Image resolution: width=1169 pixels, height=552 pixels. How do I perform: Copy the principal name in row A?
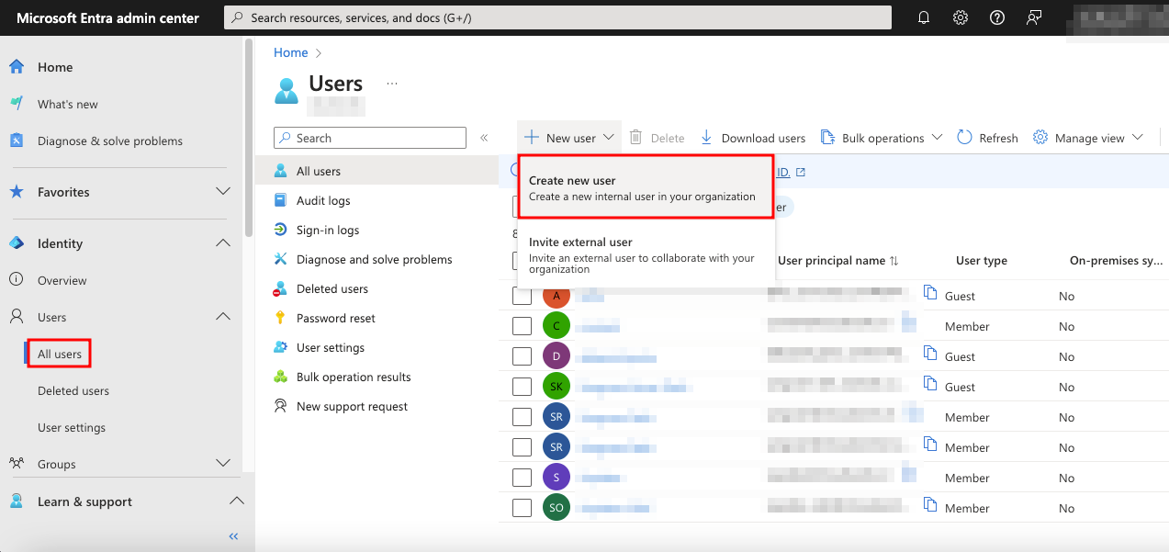pos(930,293)
